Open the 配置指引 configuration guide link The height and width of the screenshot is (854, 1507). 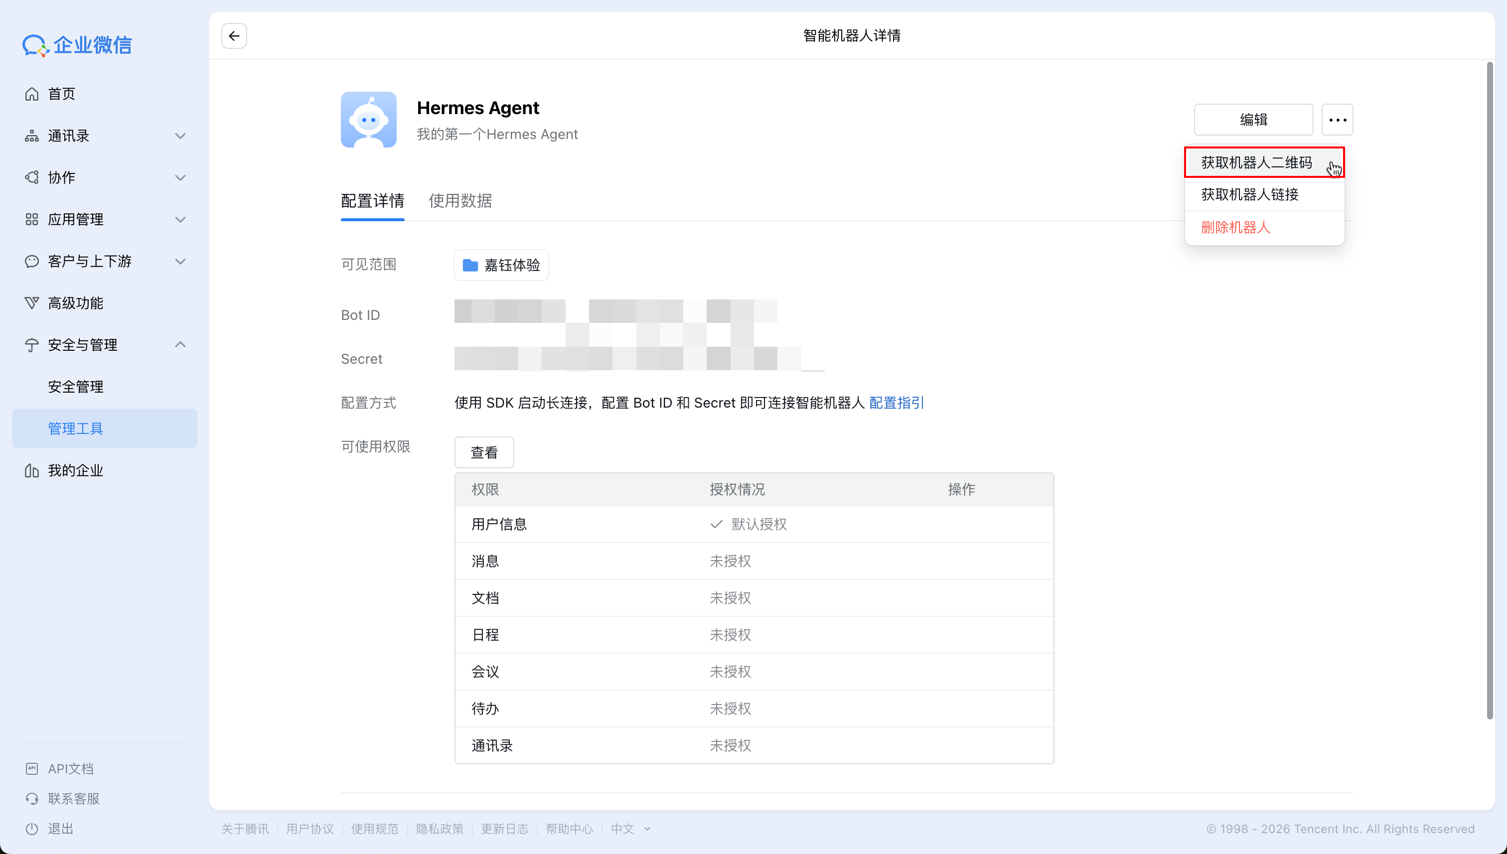point(896,403)
